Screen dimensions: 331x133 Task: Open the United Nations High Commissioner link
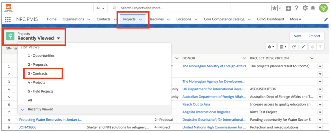pos(214,127)
